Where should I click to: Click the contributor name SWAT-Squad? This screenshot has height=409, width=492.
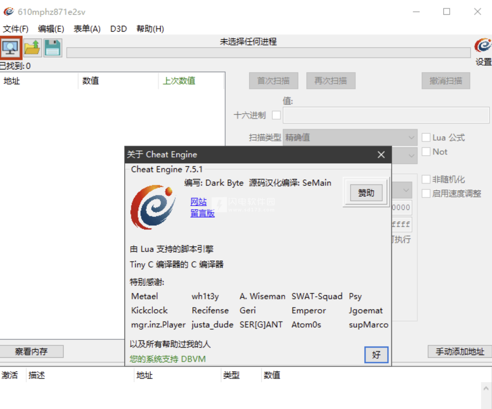[317, 296]
